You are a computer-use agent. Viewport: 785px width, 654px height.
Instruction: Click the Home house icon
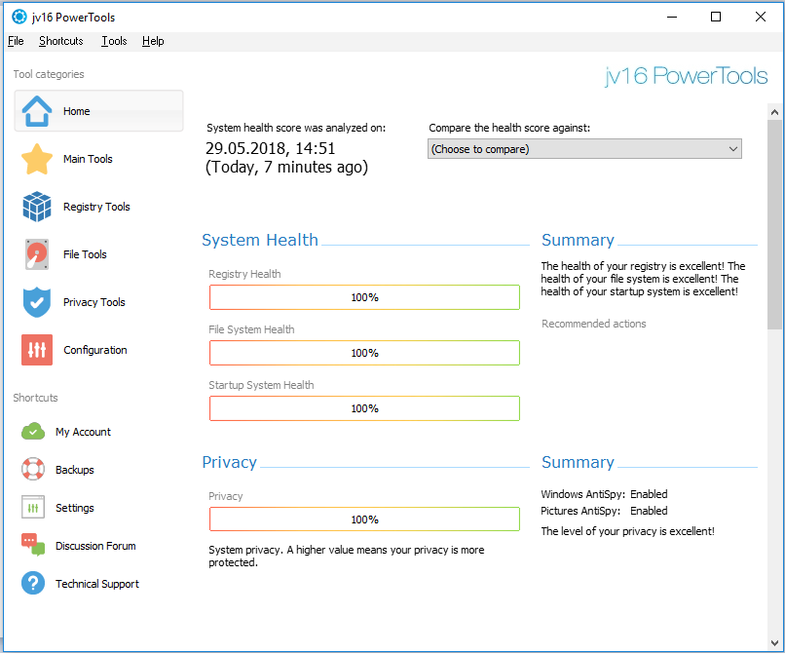click(37, 111)
